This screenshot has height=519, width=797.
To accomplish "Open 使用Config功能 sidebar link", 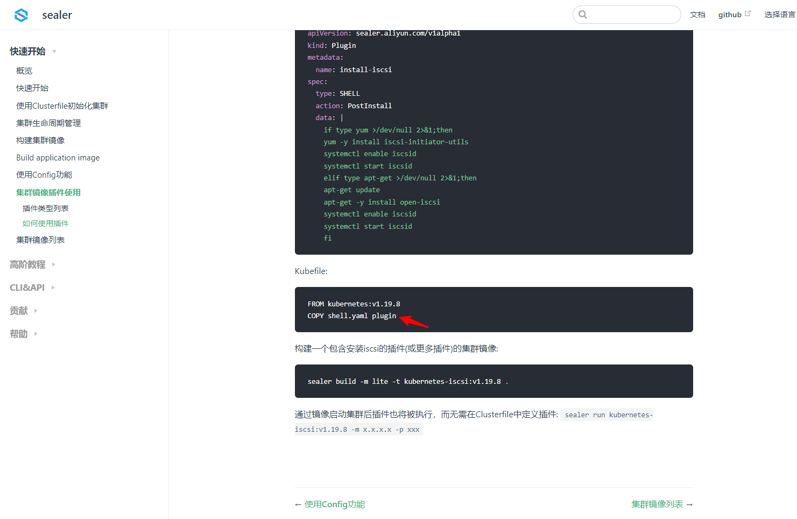I will (44, 174).
